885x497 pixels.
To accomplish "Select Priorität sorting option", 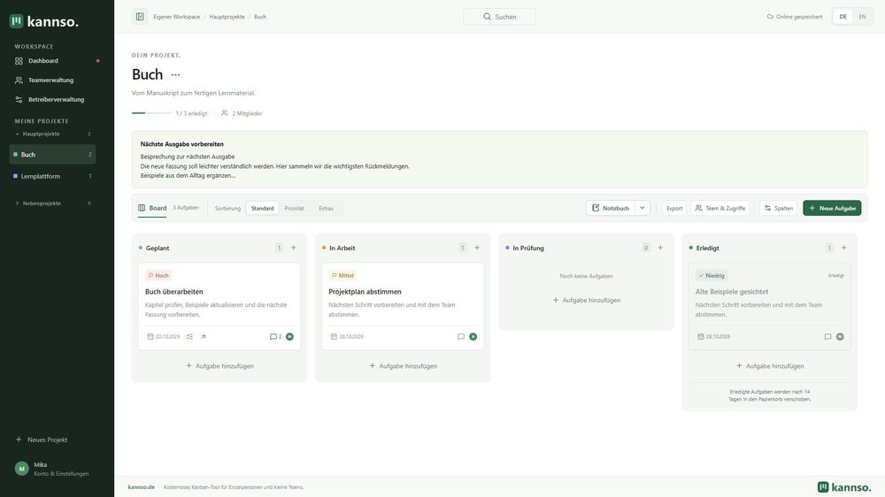I will tap(294, 208).
